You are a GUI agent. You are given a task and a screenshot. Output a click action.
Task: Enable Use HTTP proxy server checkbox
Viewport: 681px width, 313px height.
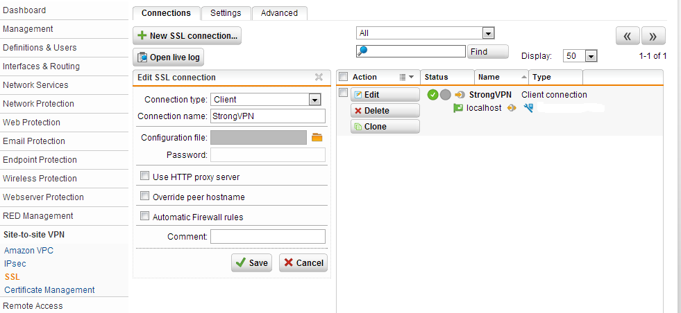pos(144,176)
